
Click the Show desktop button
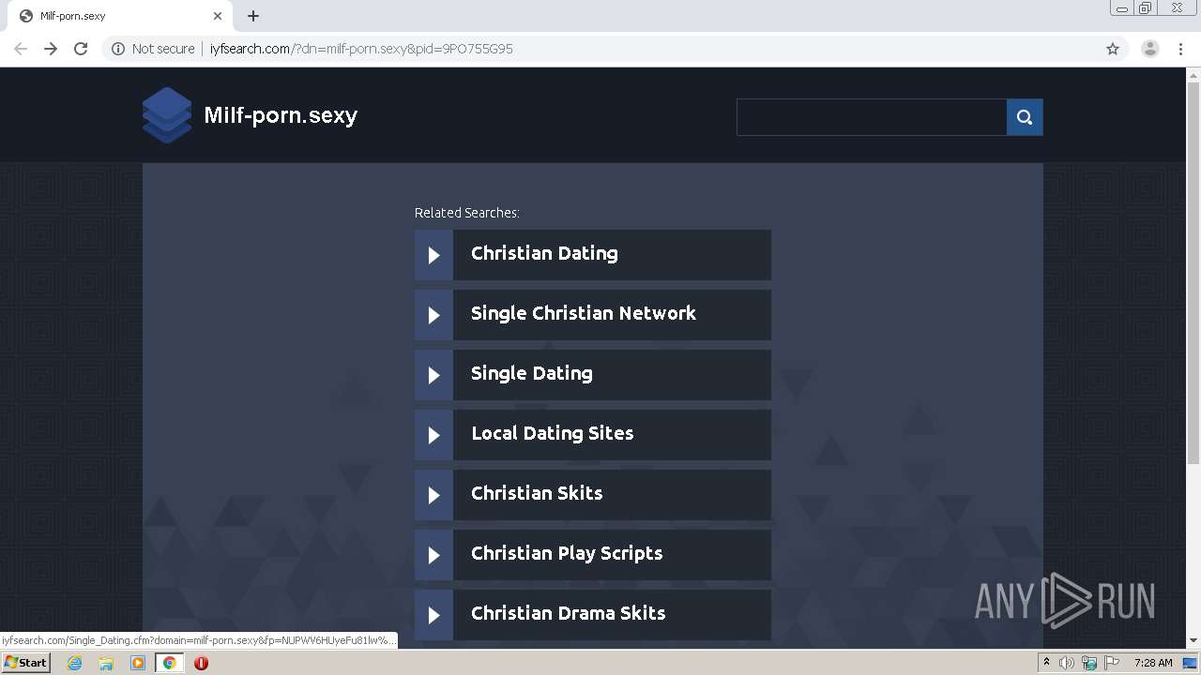(x=1192, y=663)
